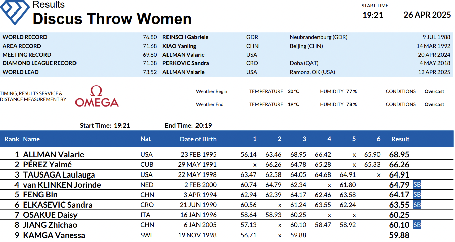This screenshot has width=455, height=242.
Task: Click the WORLD LEAD record label
Action: click(x=21, y=72)
